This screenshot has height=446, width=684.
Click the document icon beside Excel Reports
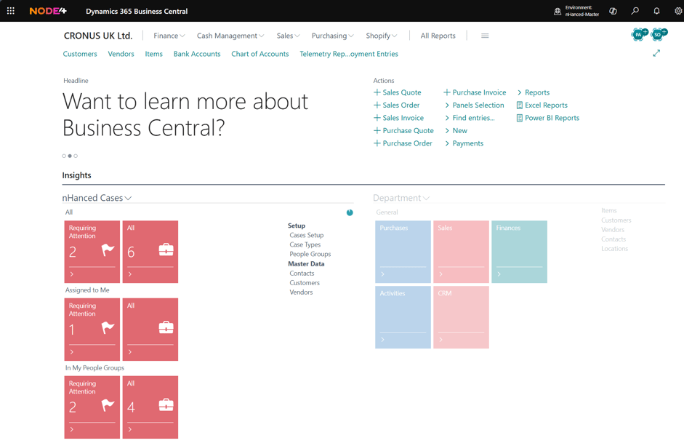[x=519, y=105]
